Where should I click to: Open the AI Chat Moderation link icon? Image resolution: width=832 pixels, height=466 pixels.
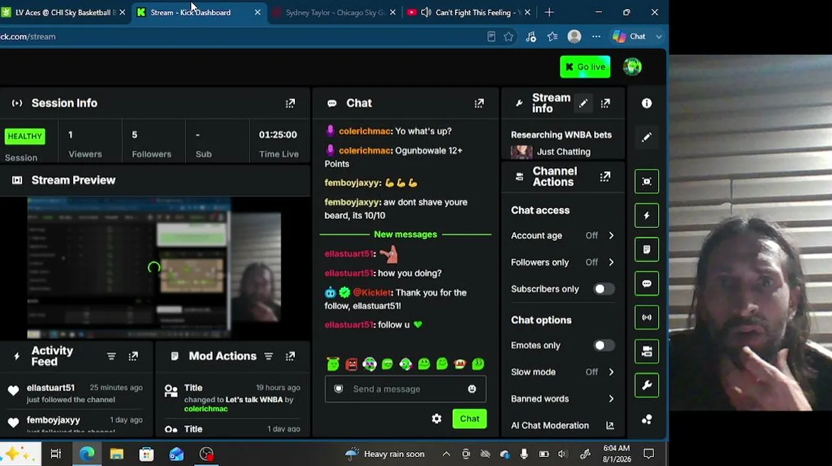coord(610,425)
